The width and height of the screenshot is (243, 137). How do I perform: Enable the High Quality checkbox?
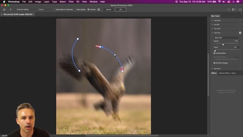coord(75,10)
